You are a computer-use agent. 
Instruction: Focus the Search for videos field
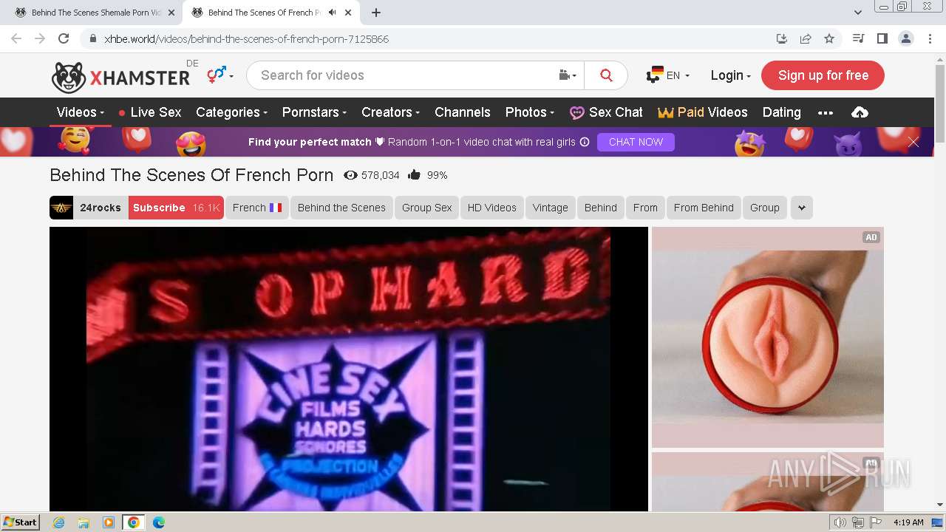pos(403,75)
